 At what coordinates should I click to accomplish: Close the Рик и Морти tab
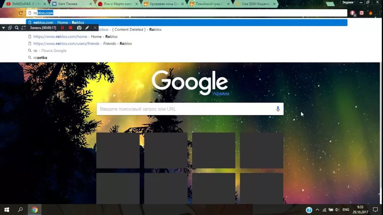pyautogui.click(x=136, y=4)
